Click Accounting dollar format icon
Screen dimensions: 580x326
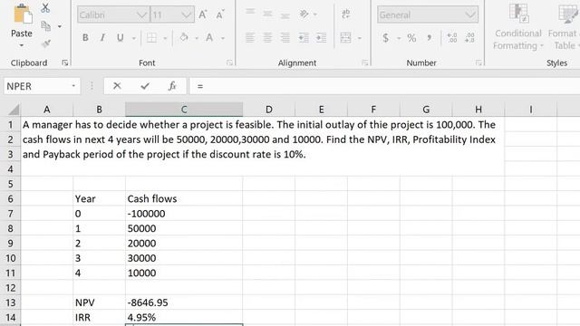(x=386, y=38)
